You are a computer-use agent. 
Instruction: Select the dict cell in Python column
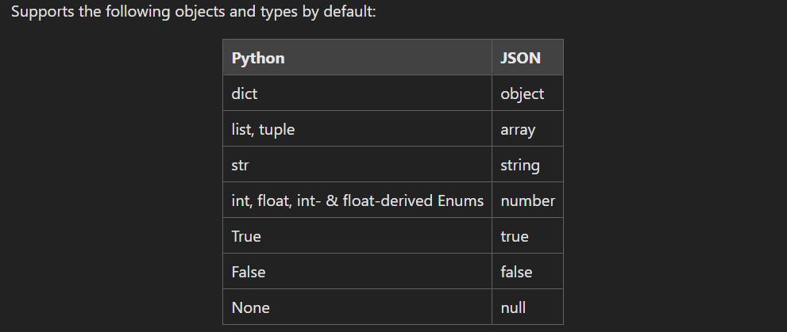(x=245, y=93)
